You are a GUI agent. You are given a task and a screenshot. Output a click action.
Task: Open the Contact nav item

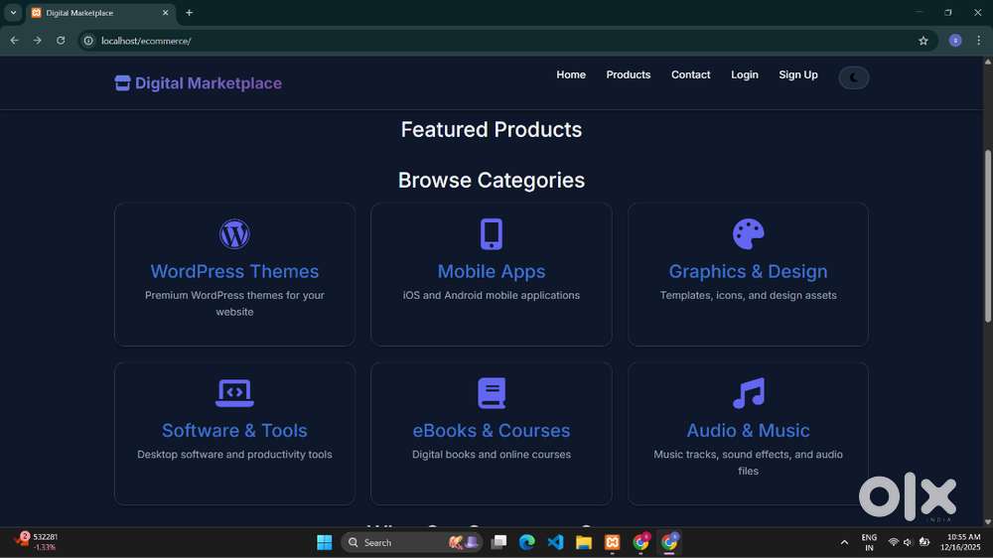pyautogui.click(x=690, y=74)
